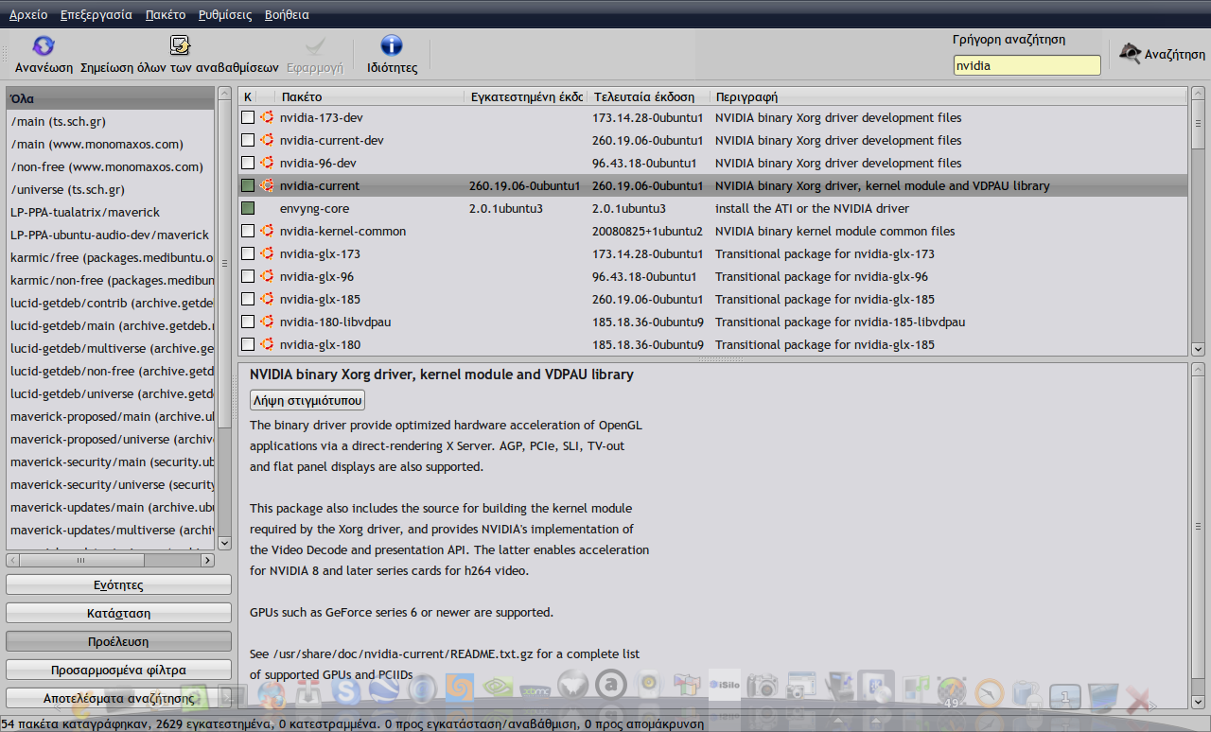Click the Αναζήτηση search toolbar button

pos(1162,54)
